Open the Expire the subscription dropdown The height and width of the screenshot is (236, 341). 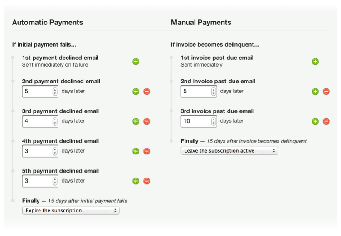coord(71,211)
